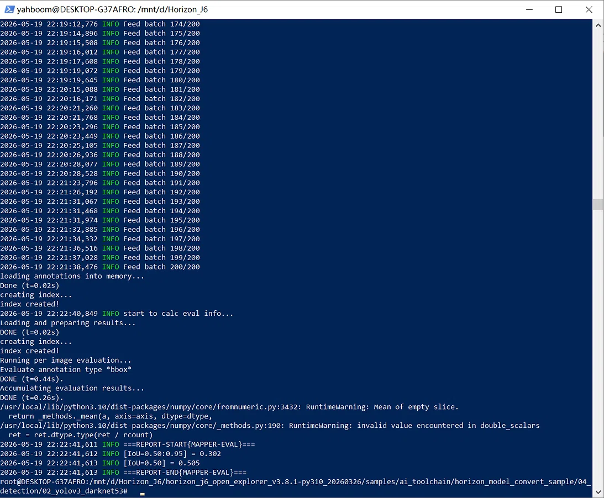Click the scrollbar up arrow
Image resolution: width=604 pixels, height=498 pixels.
598,25
